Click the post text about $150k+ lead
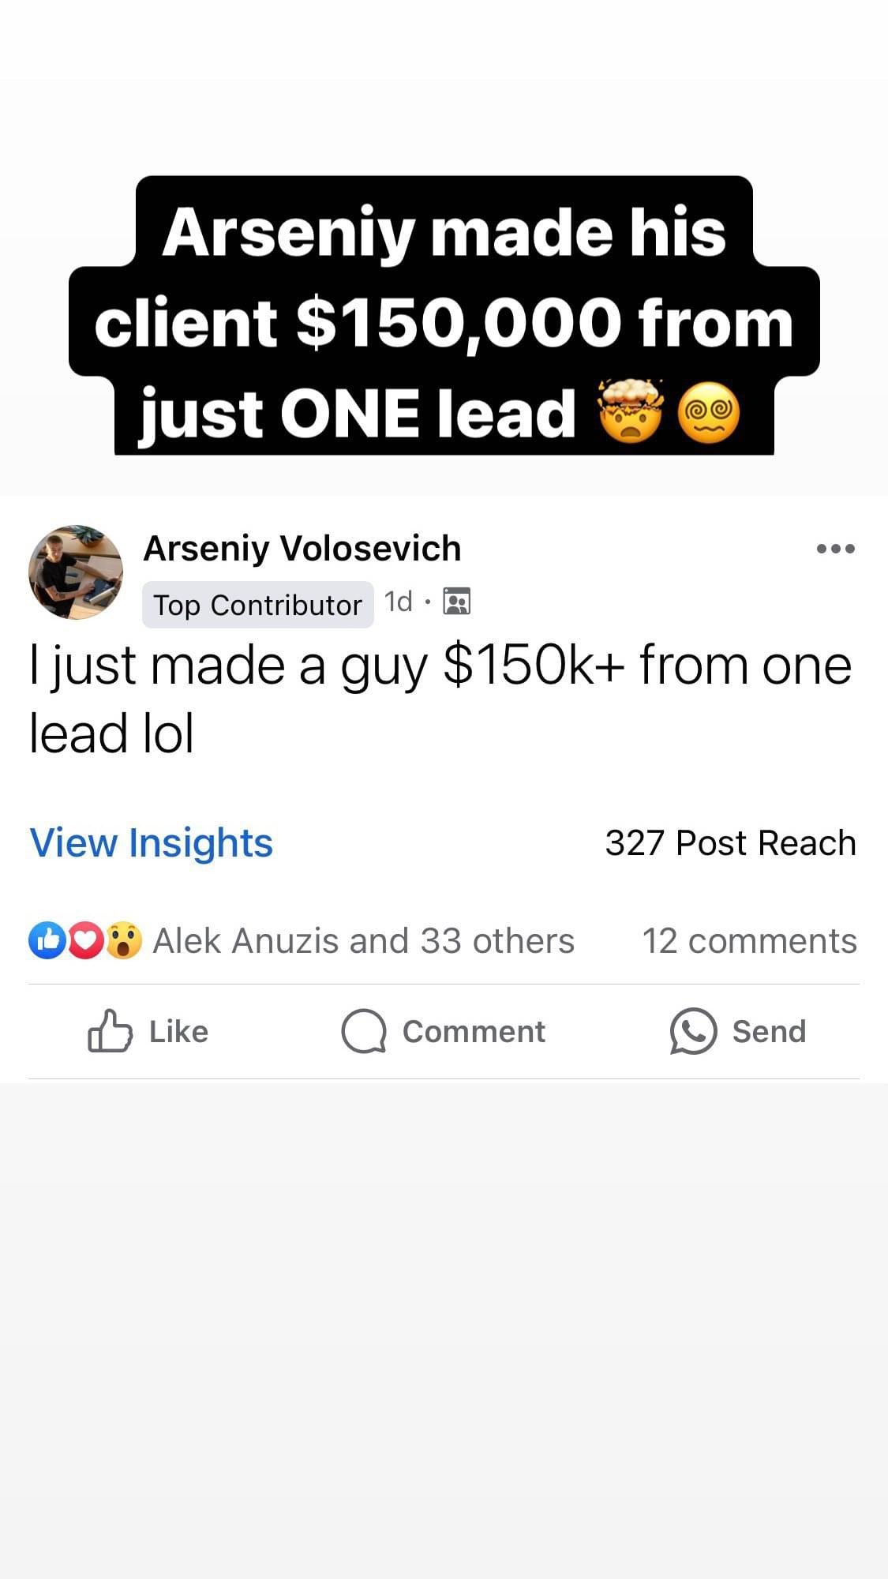888x1579 pixels. click(x=440, y=699)
